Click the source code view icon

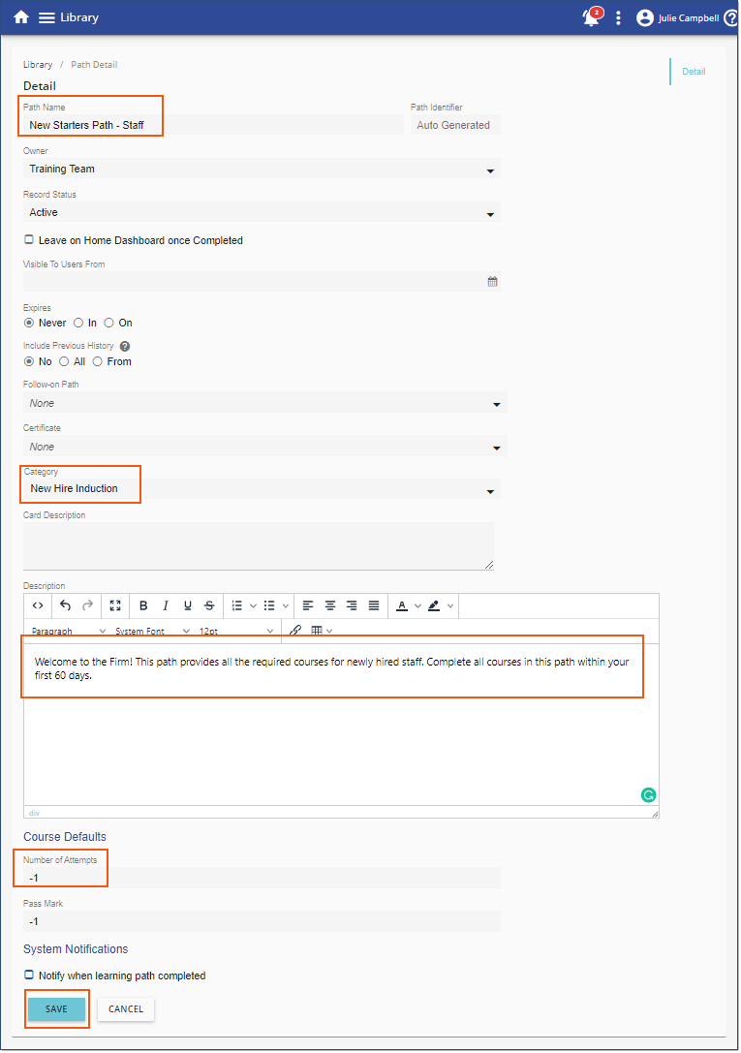point(38,605)
